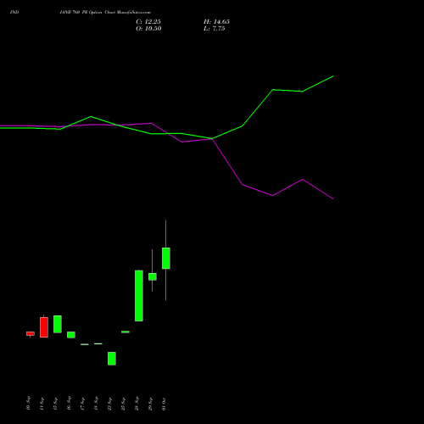Select the '01 Oct' date axis label
This screenshot has width=424, height=424.
(x=164, y=403)
